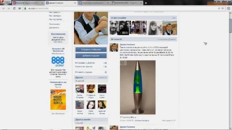
Task: Close the RANDOM.ORG tab
Action: tap(141, 3)
